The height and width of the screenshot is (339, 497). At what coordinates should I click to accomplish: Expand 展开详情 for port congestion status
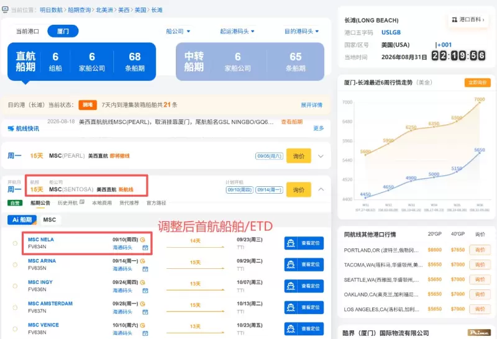(x=311, y=105)
